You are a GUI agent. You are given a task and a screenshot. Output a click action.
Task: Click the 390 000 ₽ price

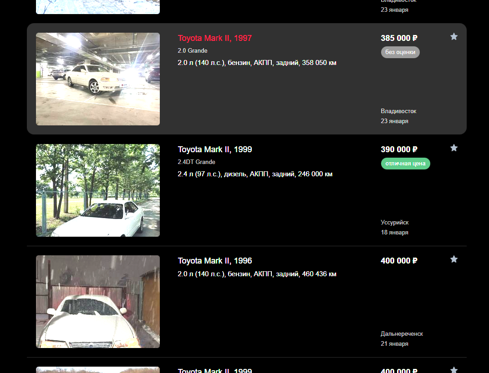tap(399, 149)
